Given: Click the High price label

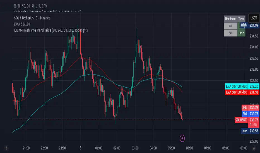Looking at the screenshot, I should point(244,25).
